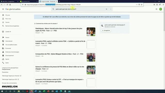
Task: Open the tracking protection shield icon
Action: click(x=23, y=5)
